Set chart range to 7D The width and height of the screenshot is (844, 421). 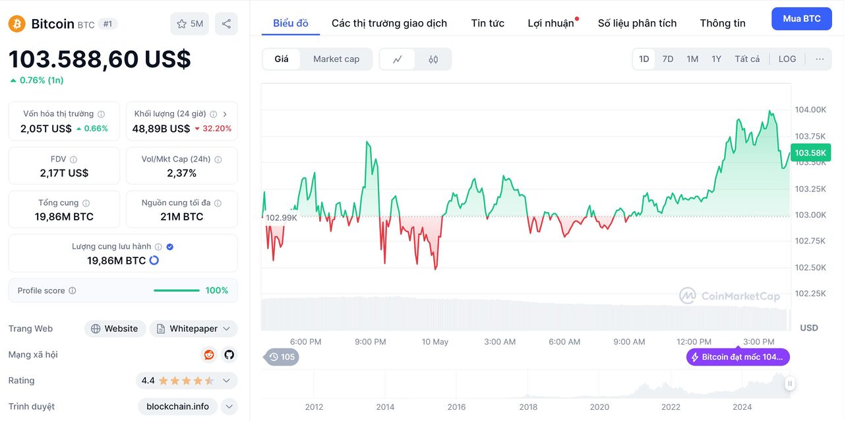coord(668,59)
